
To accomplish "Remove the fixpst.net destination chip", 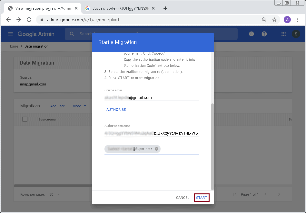I will coord(156,149).
